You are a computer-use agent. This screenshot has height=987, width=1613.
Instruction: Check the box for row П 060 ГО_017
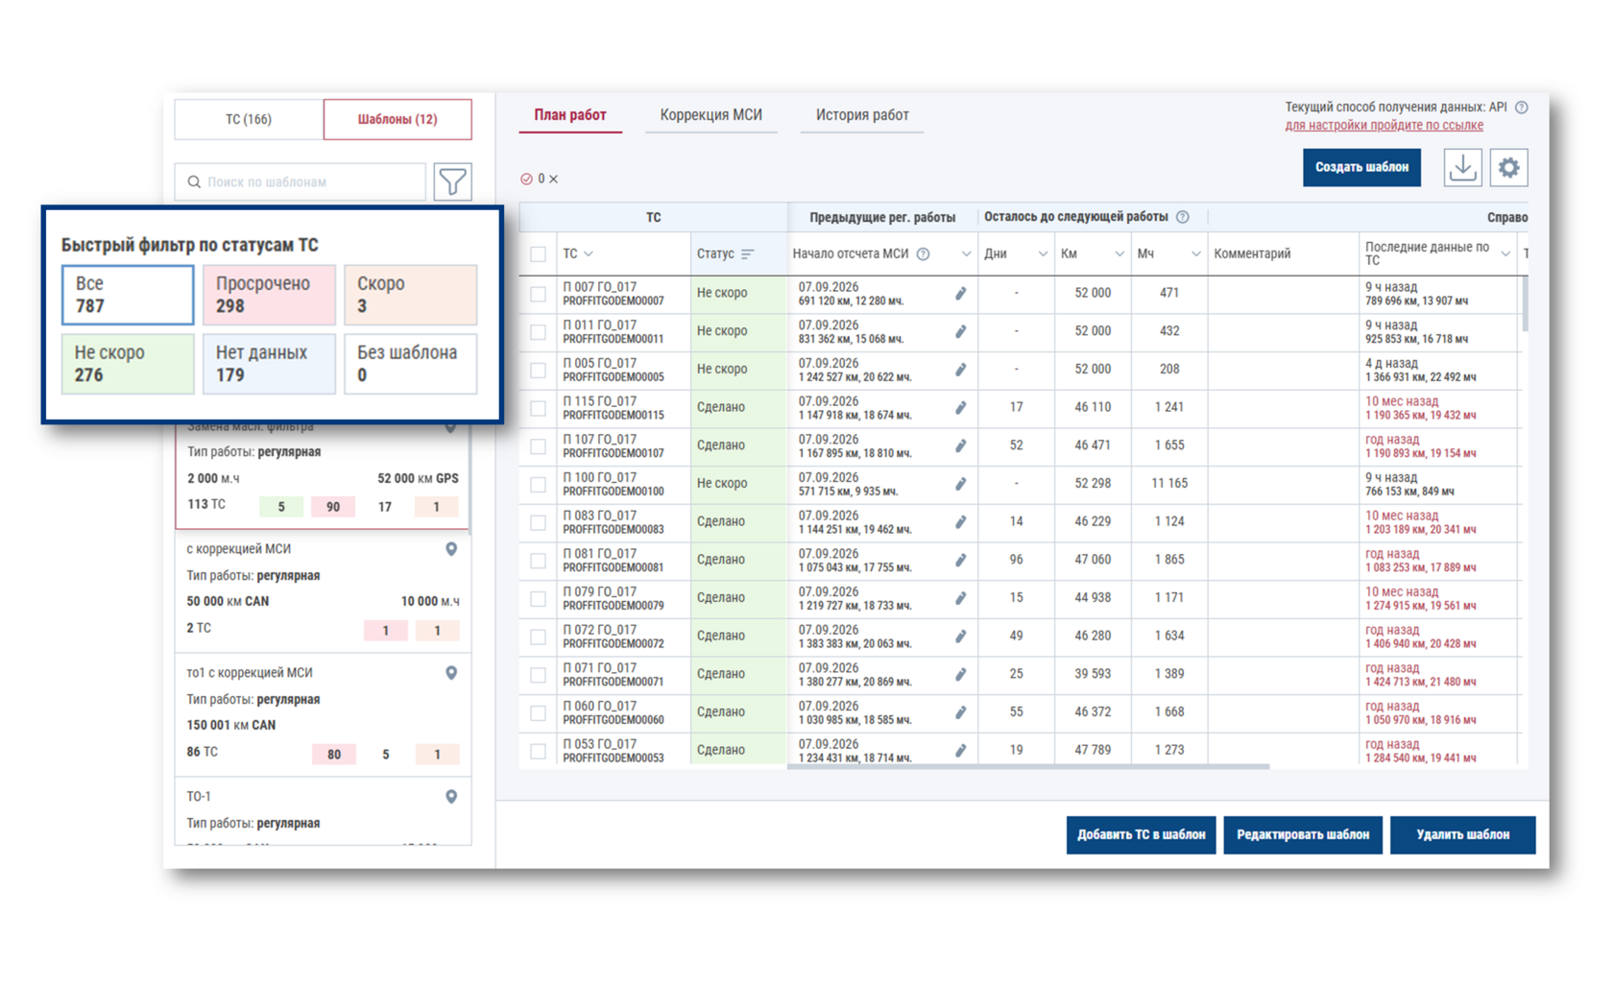tap(538, 713)
